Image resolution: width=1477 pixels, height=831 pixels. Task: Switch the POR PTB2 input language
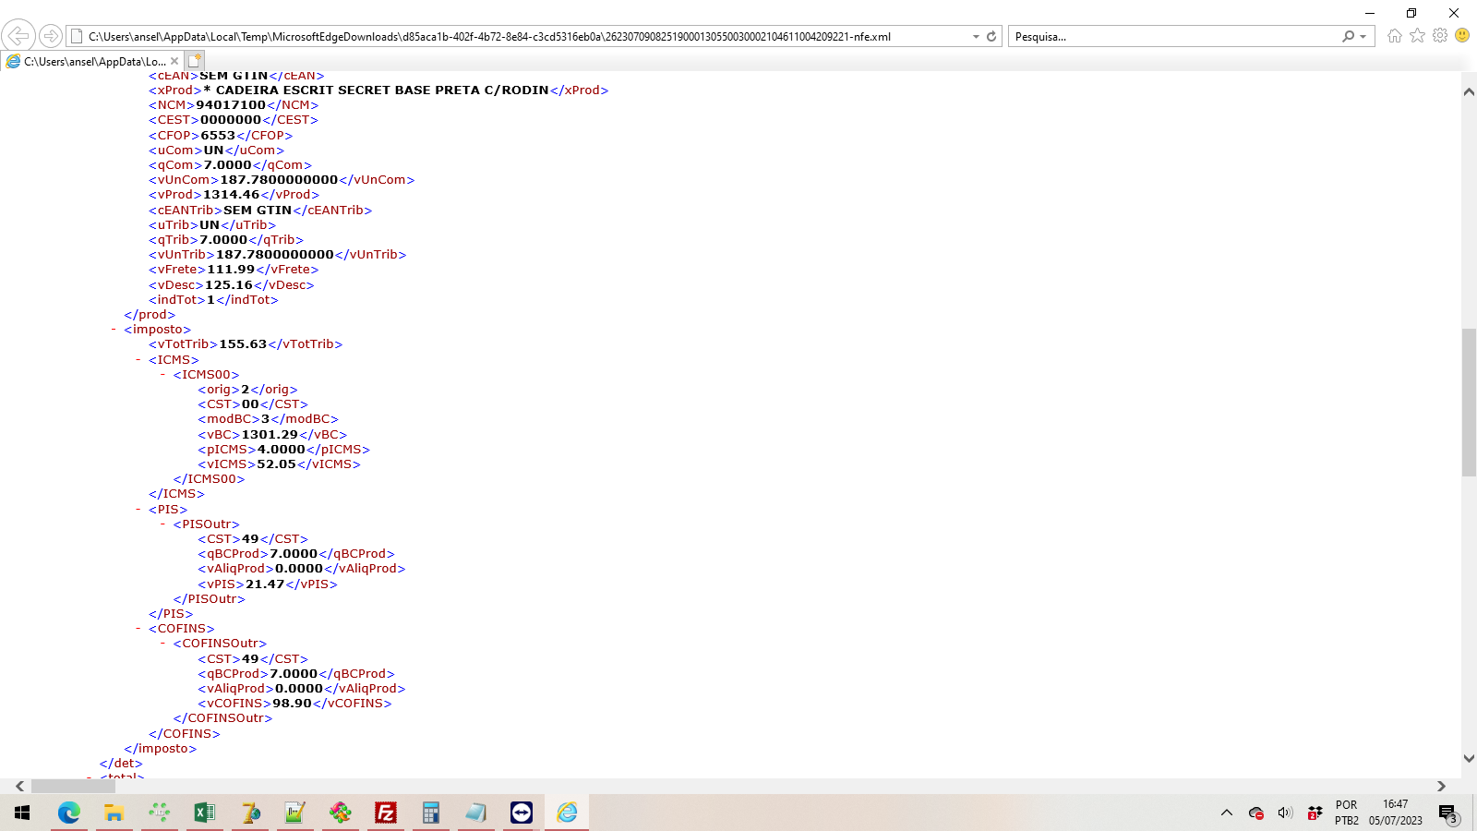1347,813
